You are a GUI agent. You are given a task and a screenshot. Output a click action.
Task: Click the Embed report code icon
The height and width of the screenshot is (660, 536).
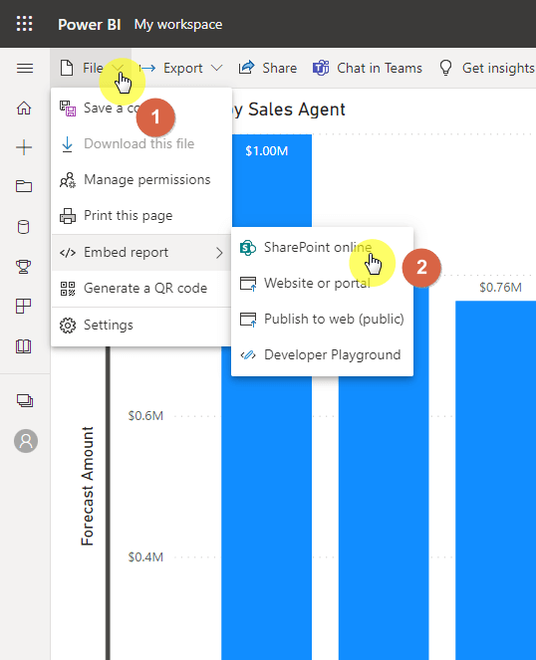coord(68,253)
